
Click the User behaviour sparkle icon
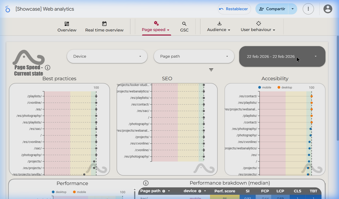tap(258, 23)
